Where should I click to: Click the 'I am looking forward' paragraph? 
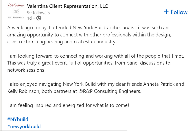pyautogui.click(x=96, y=63)
